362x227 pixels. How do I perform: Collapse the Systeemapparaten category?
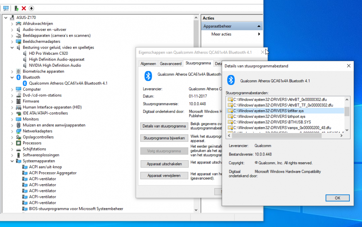pos(12,161)
